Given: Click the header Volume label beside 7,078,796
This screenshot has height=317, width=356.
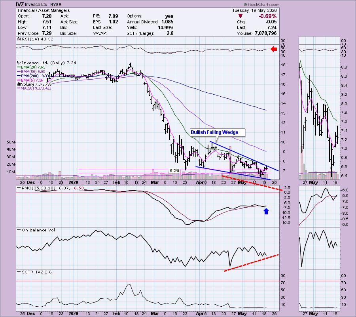Looking at the screenshot, I should (244, 33).
